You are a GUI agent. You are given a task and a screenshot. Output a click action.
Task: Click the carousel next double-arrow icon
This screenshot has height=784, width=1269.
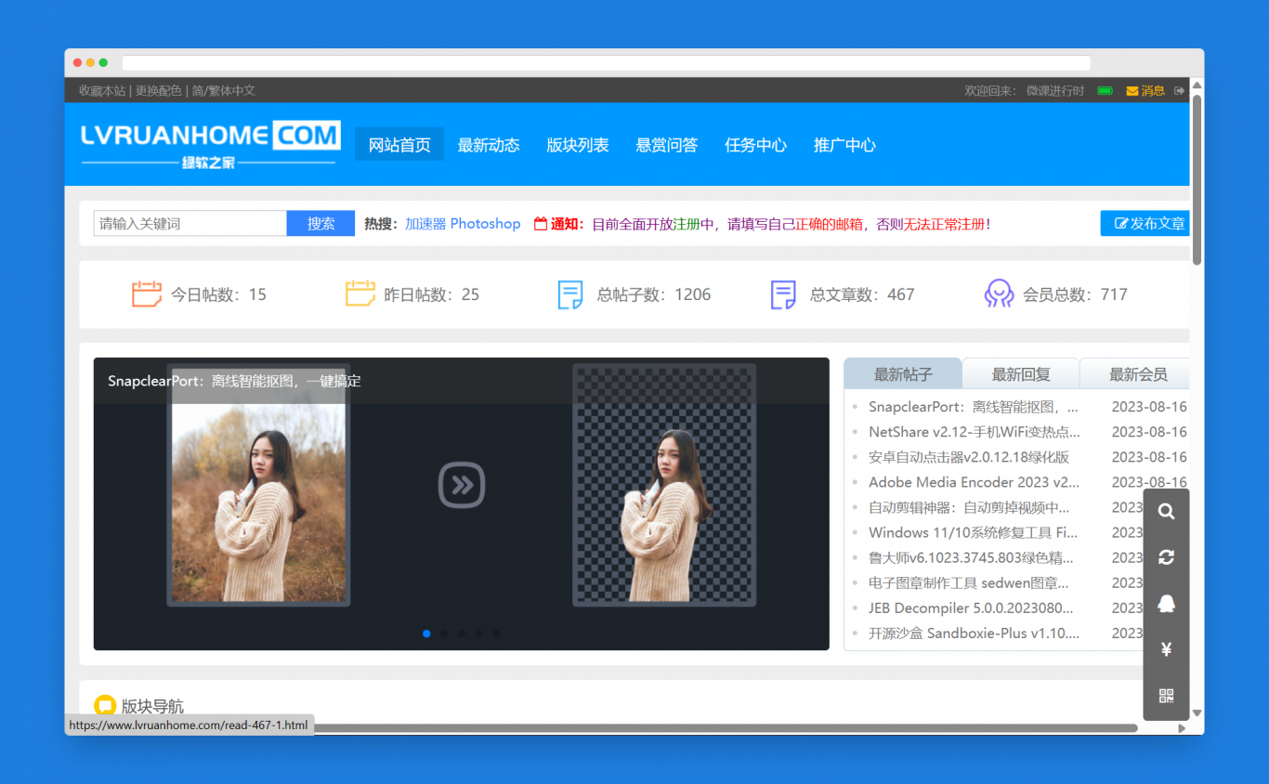click(x=462, y=485)
